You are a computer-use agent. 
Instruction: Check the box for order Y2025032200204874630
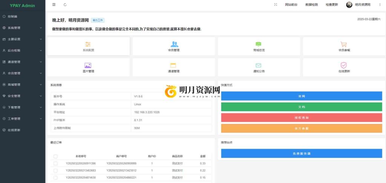tap(55, 178)
